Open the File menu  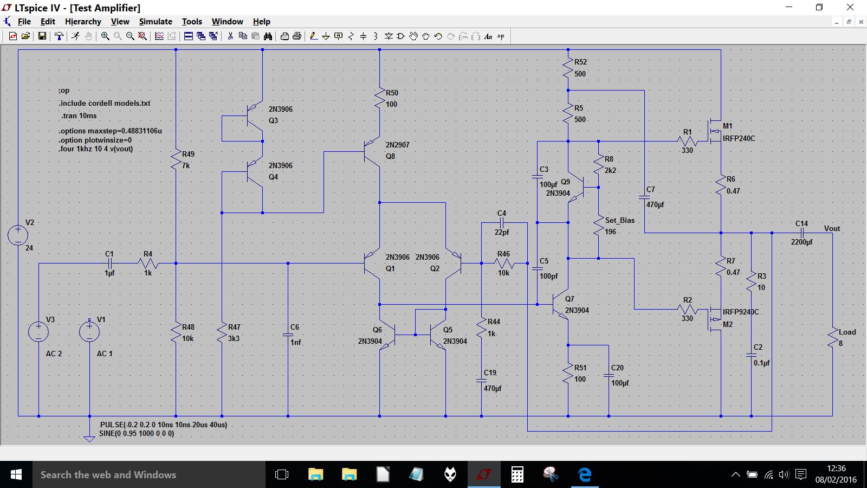point(24,22)
